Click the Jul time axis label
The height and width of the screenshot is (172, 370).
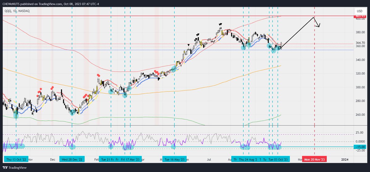[x=209, y=160]
